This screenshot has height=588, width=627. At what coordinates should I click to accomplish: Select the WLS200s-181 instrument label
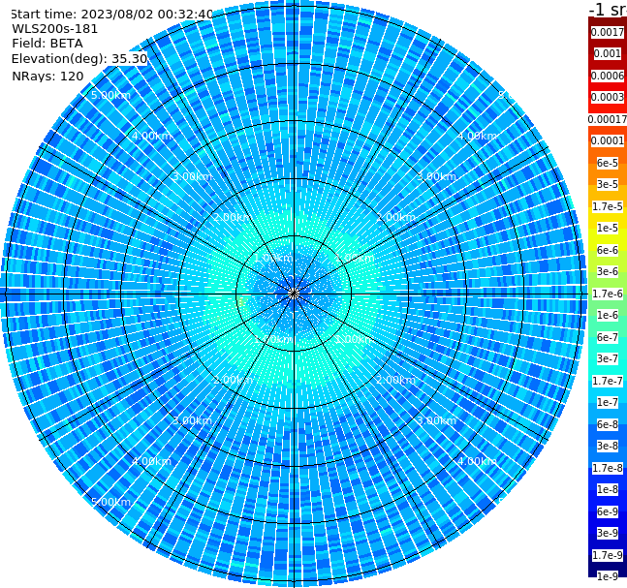pyautogui.click(x=55, y=29)
